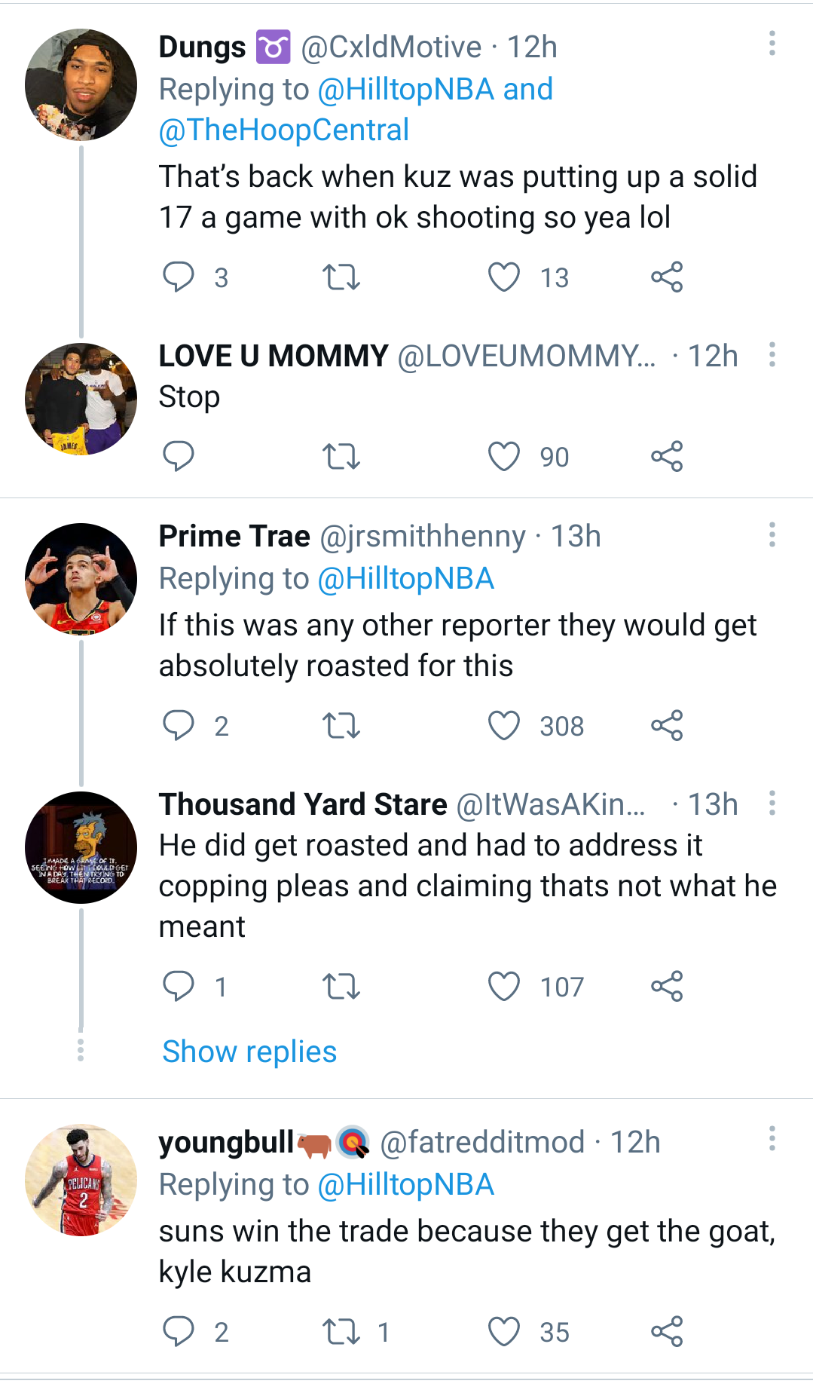
Task: Open the reply composer on Dungs' tweet
Action: coord(179,277)
